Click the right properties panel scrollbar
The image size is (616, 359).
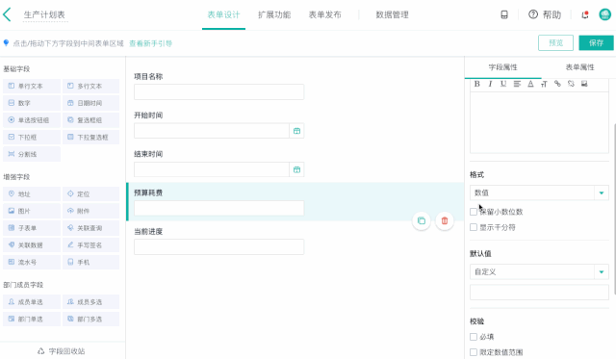[x=614, y=208]
